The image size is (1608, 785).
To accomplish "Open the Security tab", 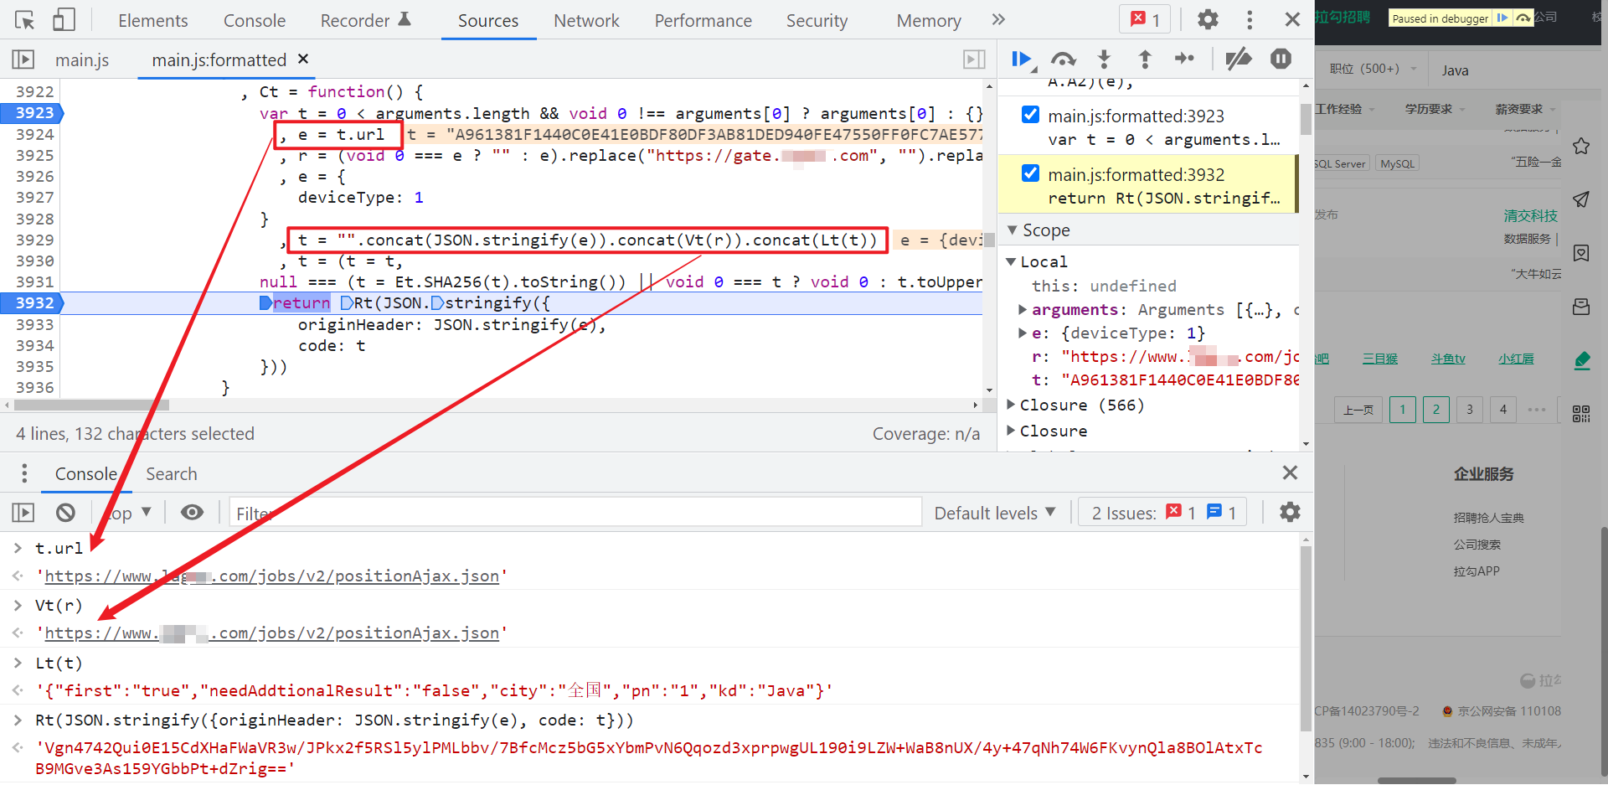I will point(817,20).
